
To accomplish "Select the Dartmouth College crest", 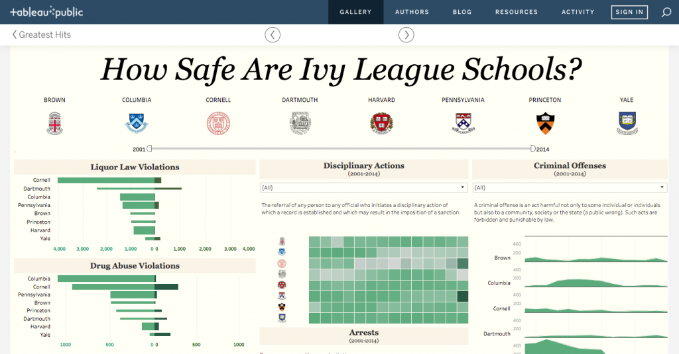I will pos(300,123).
